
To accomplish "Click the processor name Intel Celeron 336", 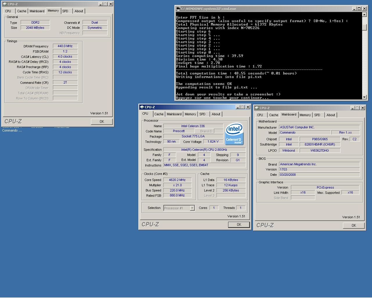I will coord(193,126).
